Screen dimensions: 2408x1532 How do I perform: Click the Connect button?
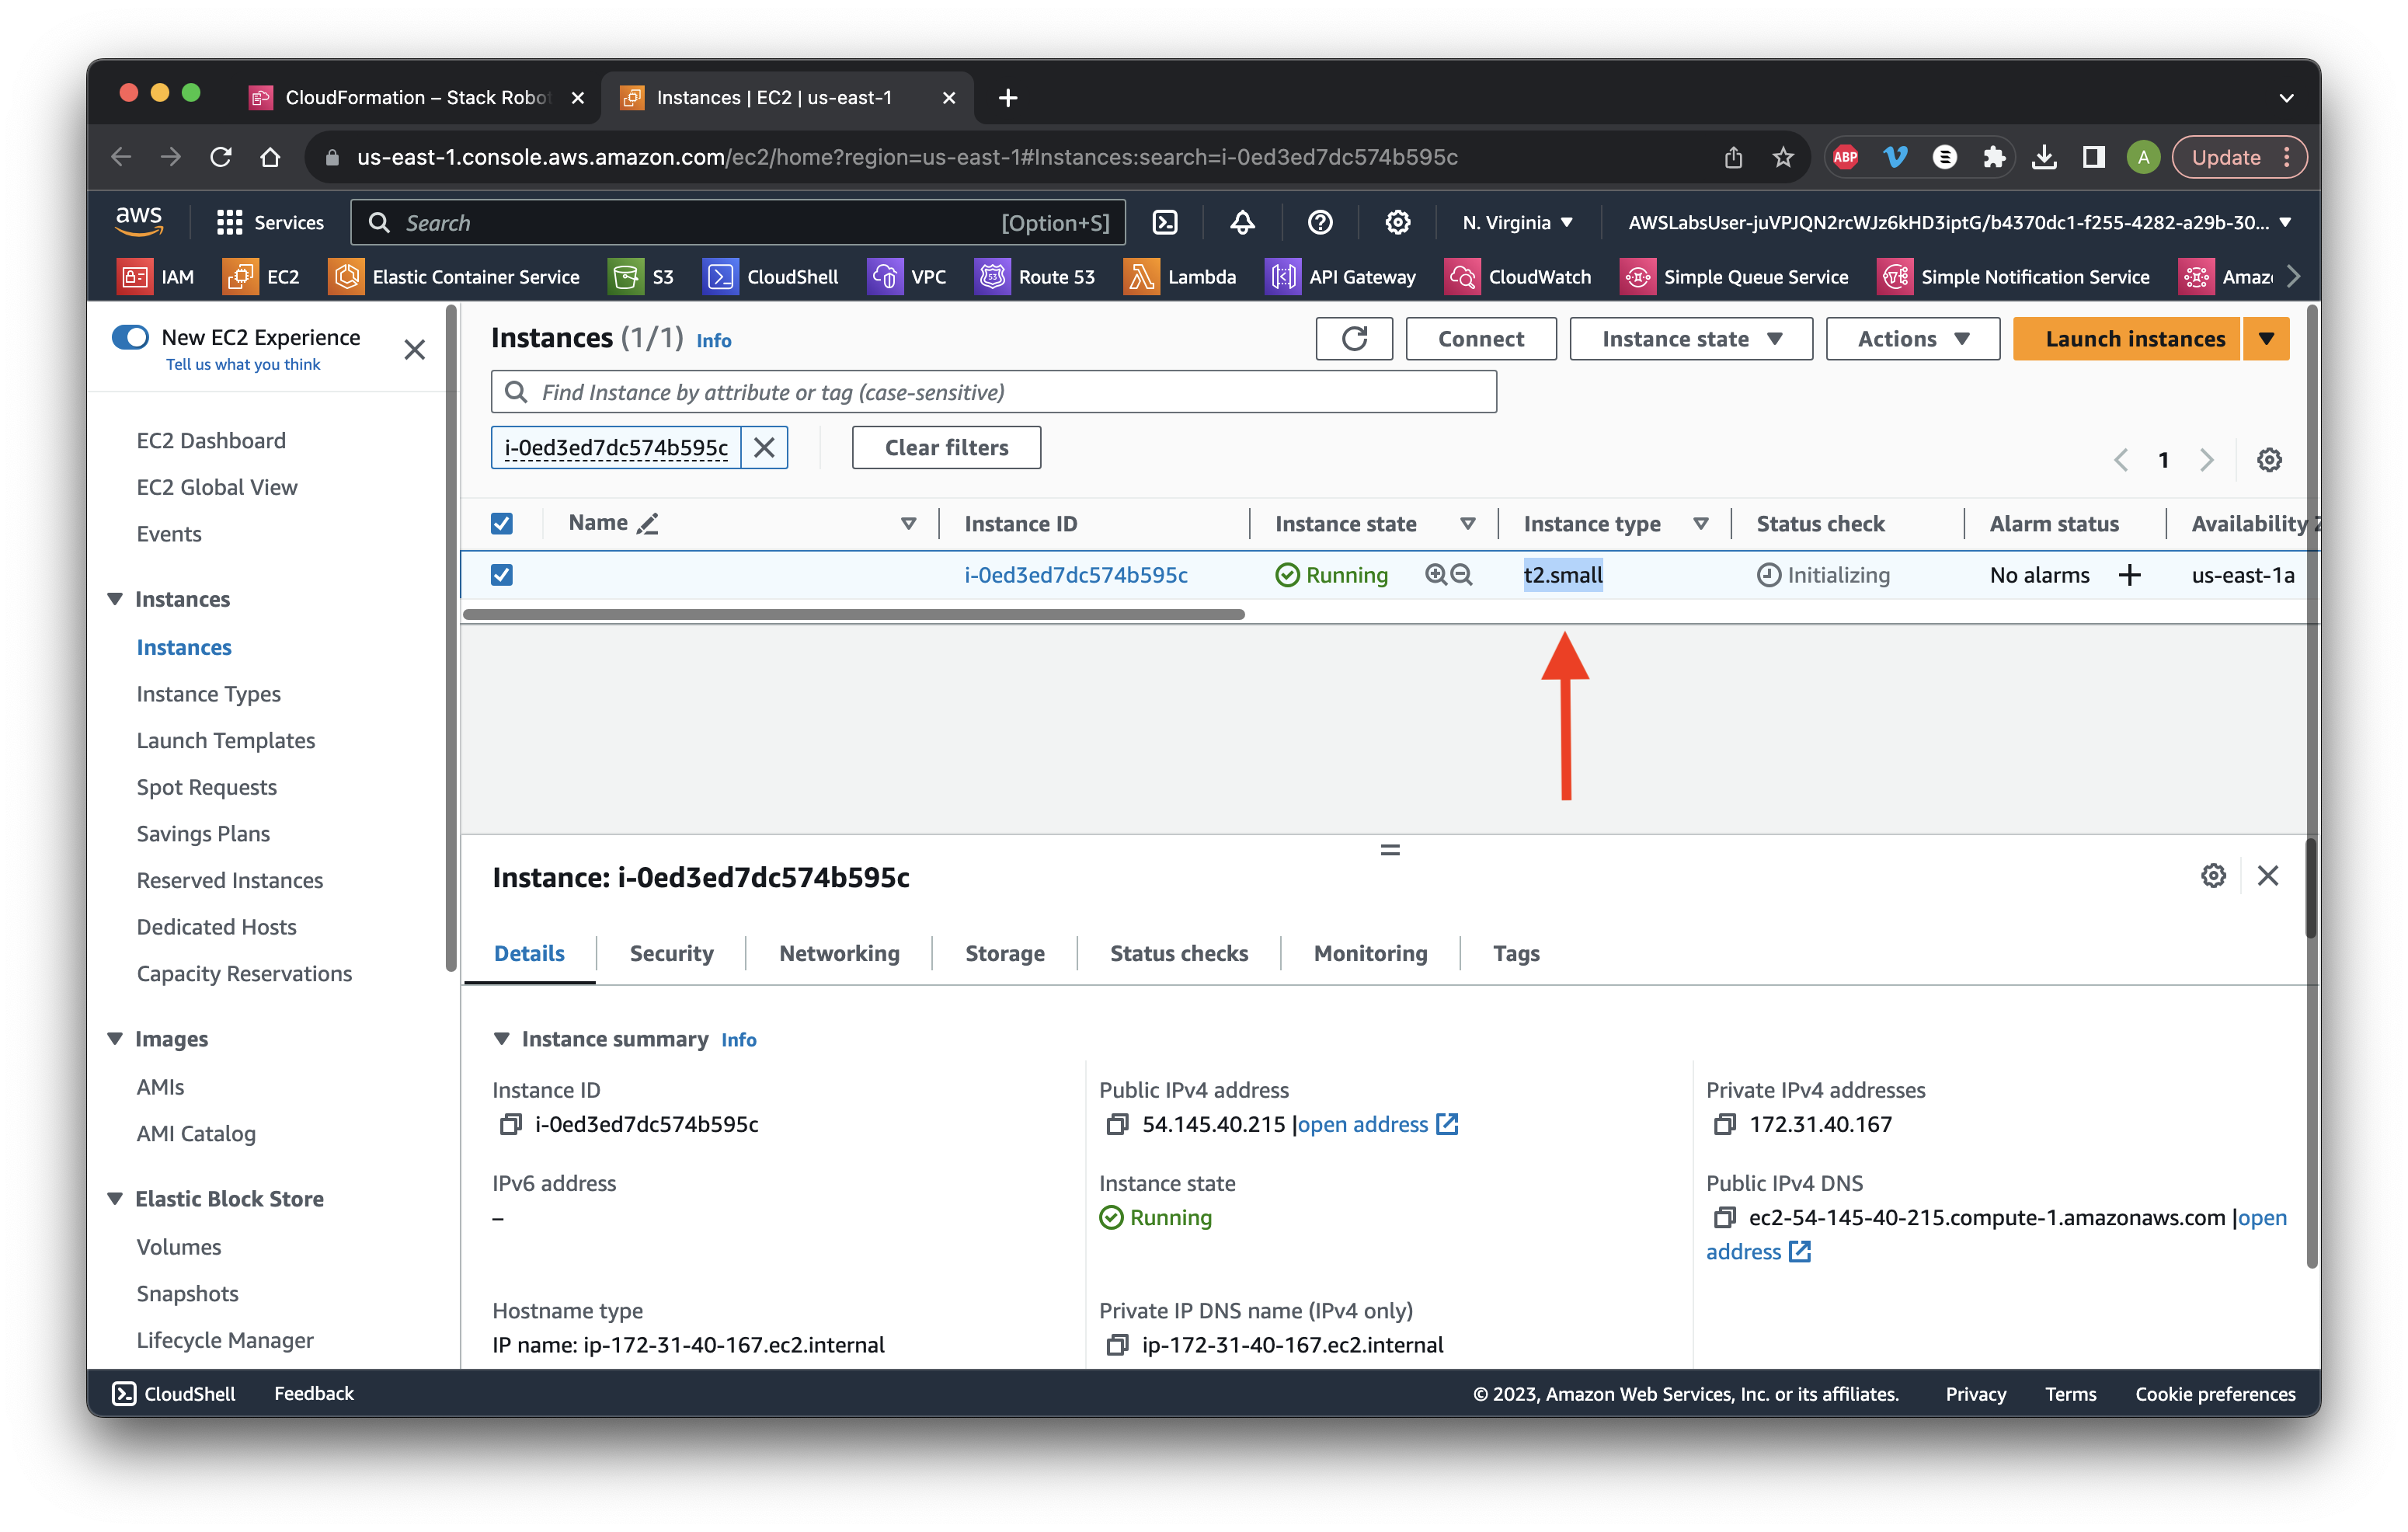point(1480,339)
